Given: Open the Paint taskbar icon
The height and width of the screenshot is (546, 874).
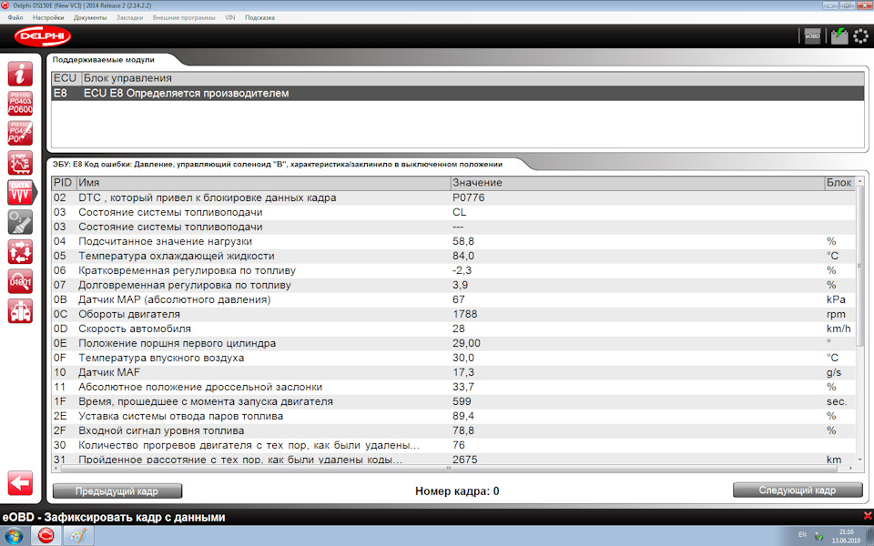Looking at the screenshot, I should pos(77,536).
